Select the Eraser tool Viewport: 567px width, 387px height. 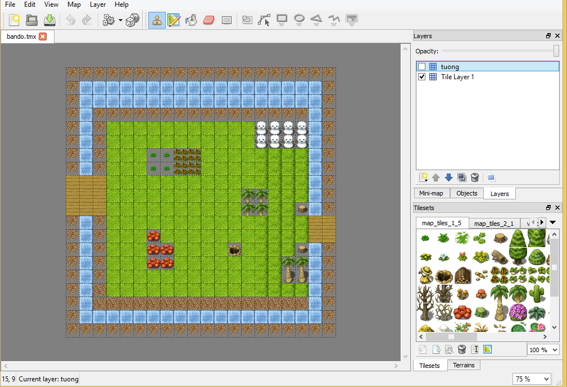coord(208,20)
